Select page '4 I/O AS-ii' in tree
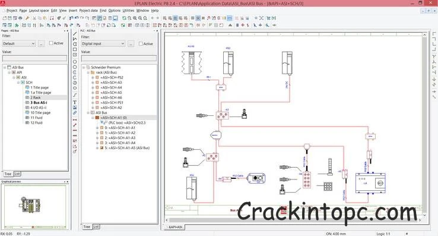Screen dimensions: 438x236 point(38,108)
